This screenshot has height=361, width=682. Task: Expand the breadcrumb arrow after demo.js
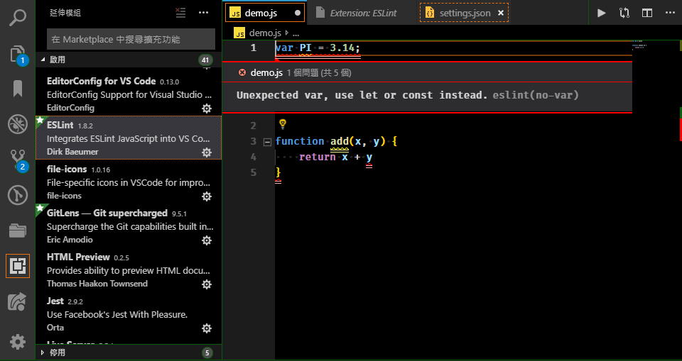(287, 33)
